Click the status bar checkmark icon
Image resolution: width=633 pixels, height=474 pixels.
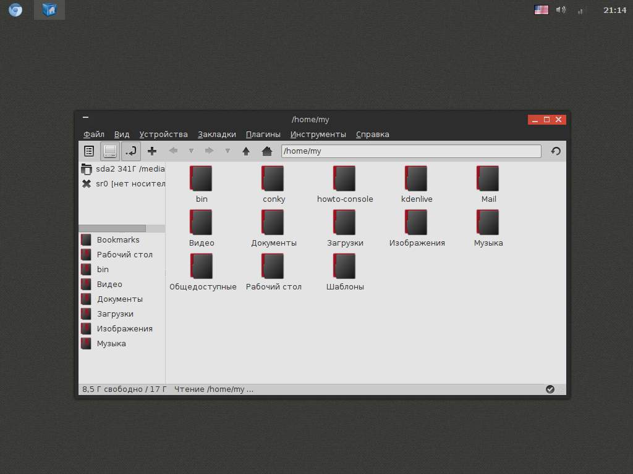pyautogui.click(x=550, y=389)
